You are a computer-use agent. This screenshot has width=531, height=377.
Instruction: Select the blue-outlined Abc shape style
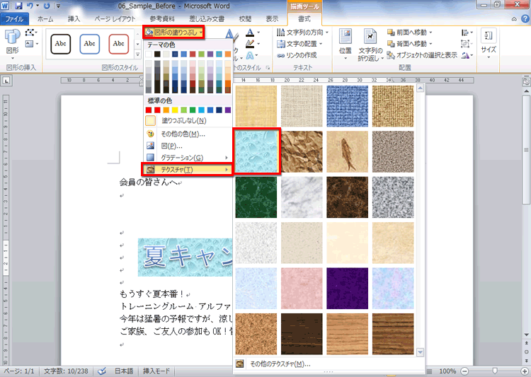coord(89,44)
